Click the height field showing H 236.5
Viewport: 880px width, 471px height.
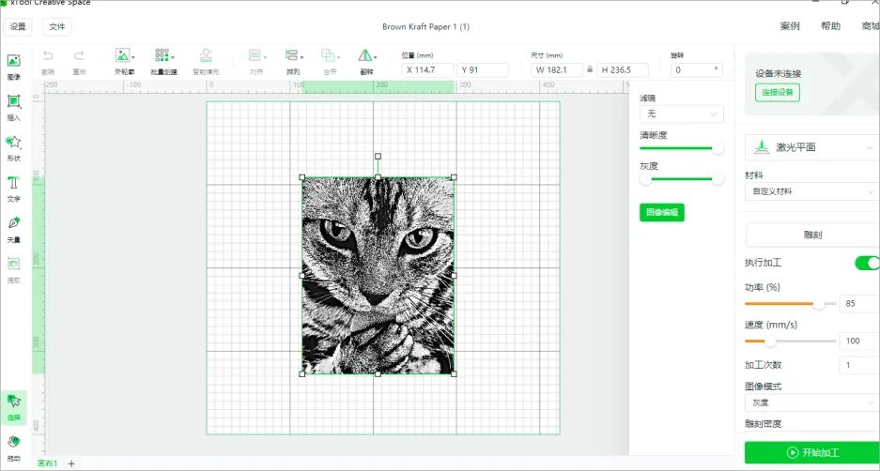(x=623, y=70)
